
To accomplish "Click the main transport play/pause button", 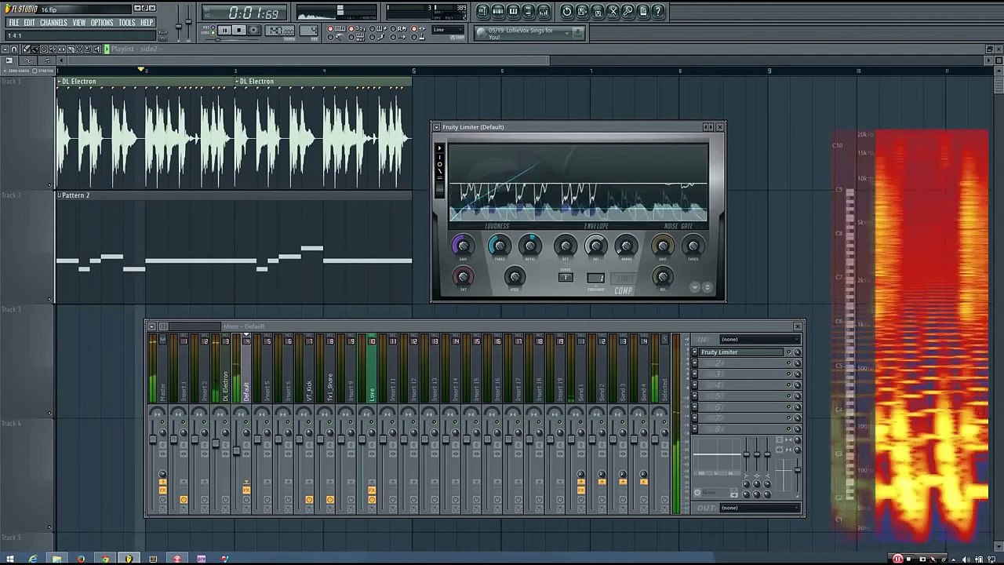I will tap(224, 30).
